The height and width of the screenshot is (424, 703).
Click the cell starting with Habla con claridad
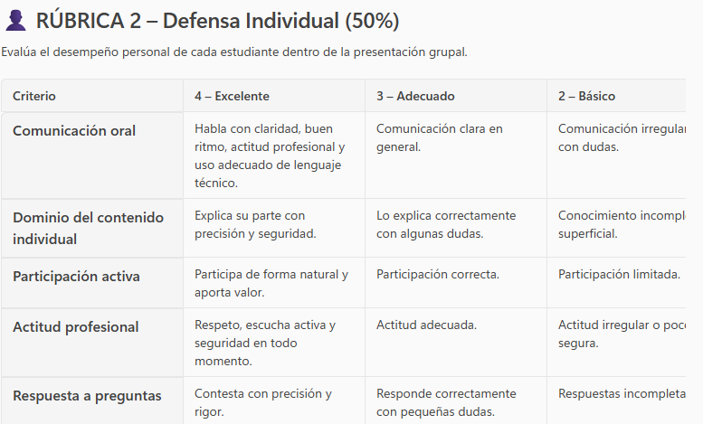pos(270,155)
